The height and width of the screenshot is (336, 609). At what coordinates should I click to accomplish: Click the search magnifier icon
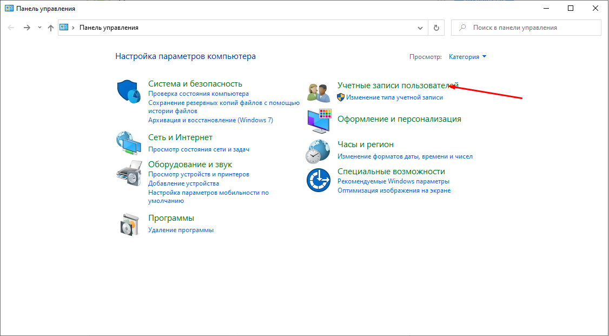point(462,28)
